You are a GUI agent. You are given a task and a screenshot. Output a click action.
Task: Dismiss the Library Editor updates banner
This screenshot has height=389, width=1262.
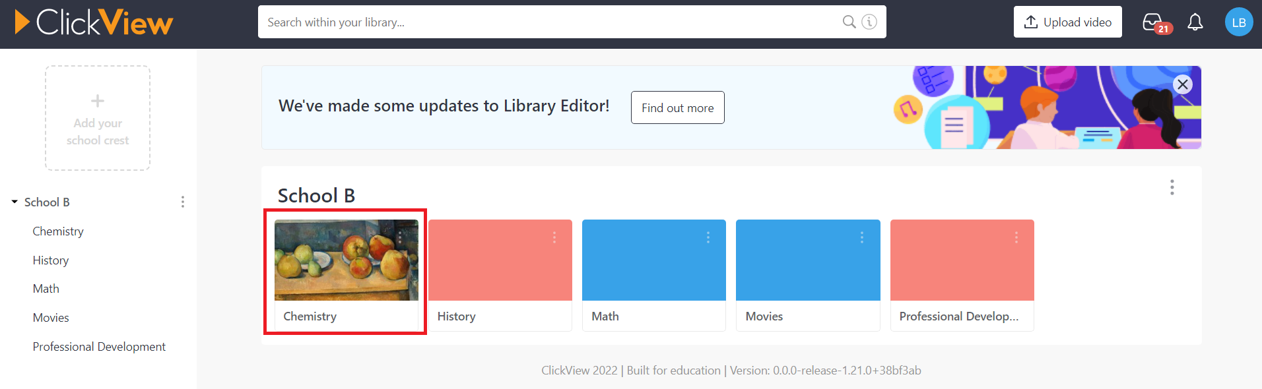coord(1183,84)
